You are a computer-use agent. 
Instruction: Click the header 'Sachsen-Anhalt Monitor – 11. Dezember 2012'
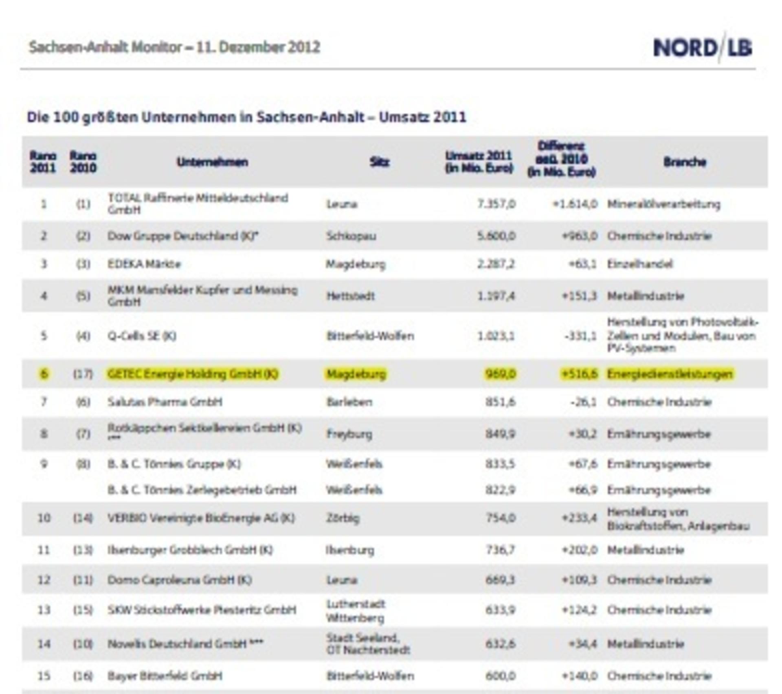pos(174,47)
